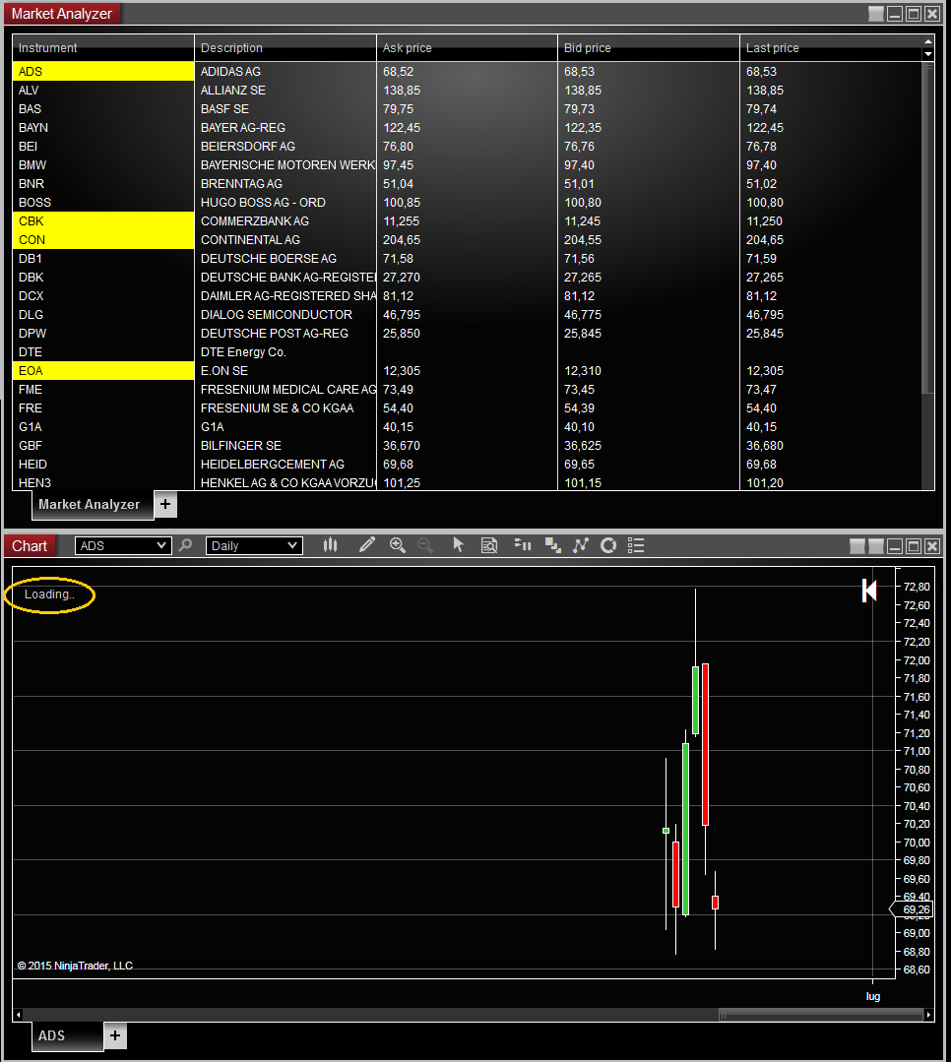Click ask price 204,65 for Continental
Image resolution: width=951 pixels, height=1062 pixels.
click(x=402, y=240)
